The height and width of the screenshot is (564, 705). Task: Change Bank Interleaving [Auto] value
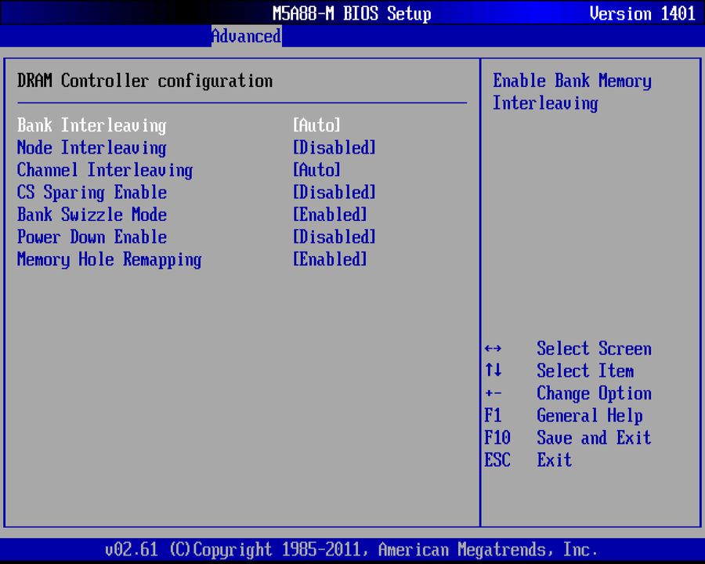316,125
